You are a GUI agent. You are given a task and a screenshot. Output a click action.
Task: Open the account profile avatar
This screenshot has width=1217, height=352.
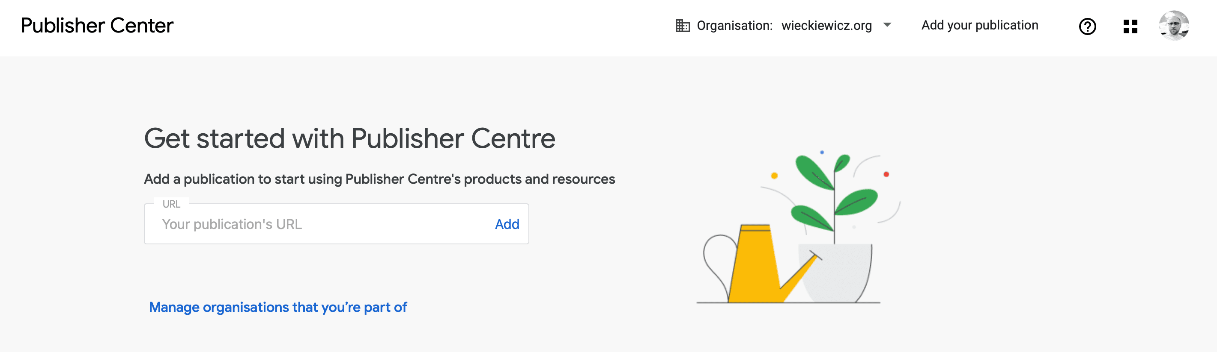(x=1173, y=26)
